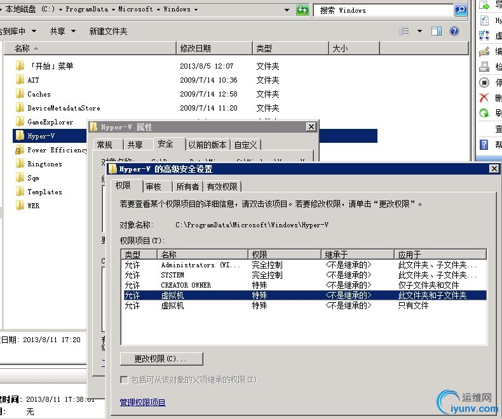Switch to the 有效权限 tab

(222, 187)
